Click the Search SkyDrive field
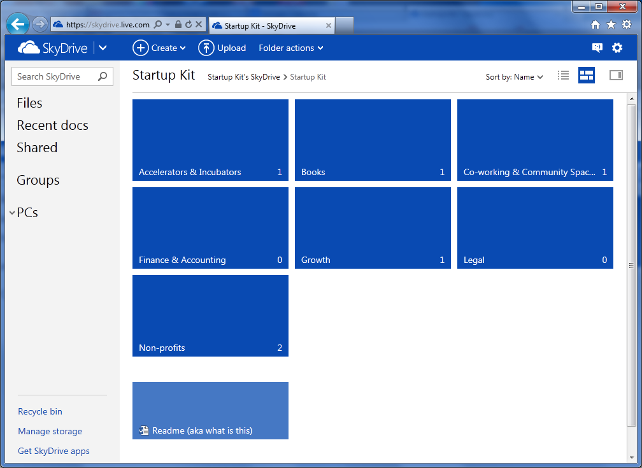 (x=62, y=76)
